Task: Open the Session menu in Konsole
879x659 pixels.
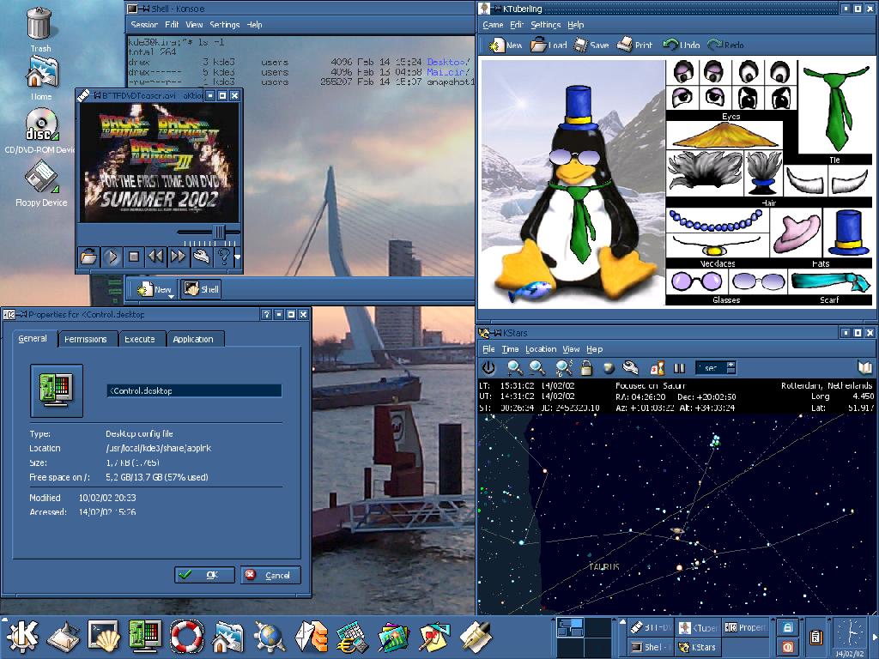Action: pos(144,25)
